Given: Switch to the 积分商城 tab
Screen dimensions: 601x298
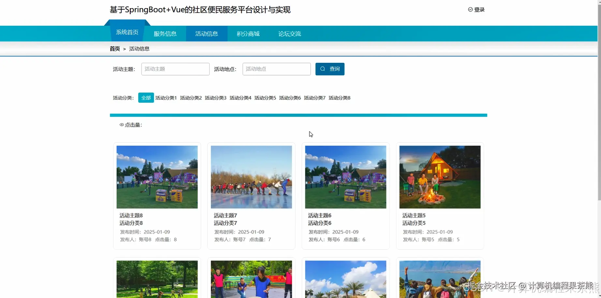Looking at the screenshot, I should [x=248, y=34].
